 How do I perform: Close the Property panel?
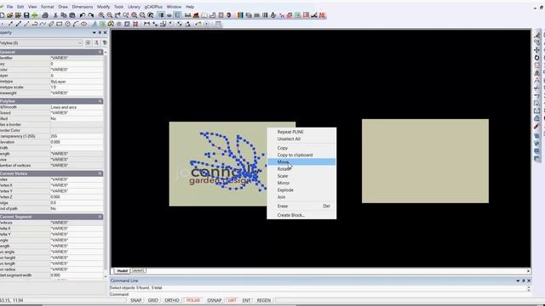pos(106,32)
